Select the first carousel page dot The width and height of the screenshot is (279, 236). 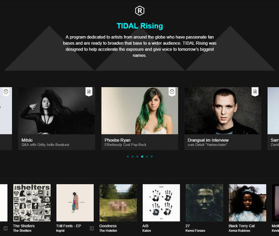click(128, 156)
